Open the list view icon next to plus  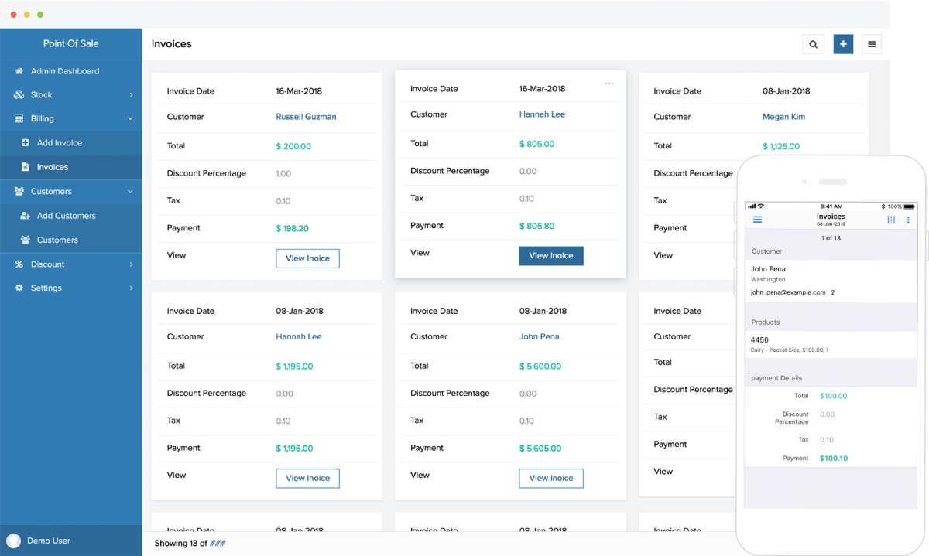click(x=872, y=44)
